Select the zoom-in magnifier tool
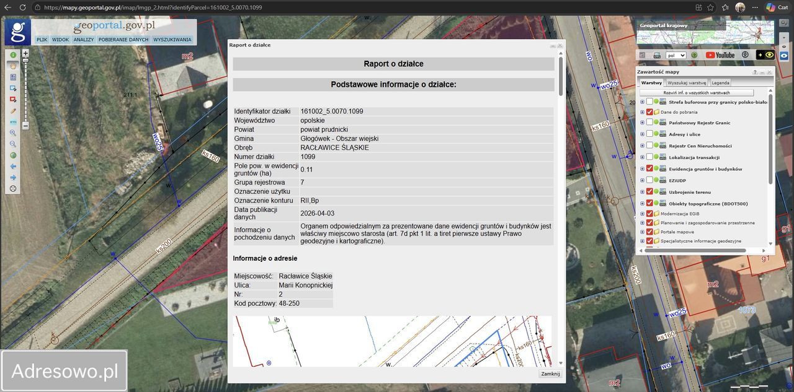The image size is (794, 392). [13, 133]
